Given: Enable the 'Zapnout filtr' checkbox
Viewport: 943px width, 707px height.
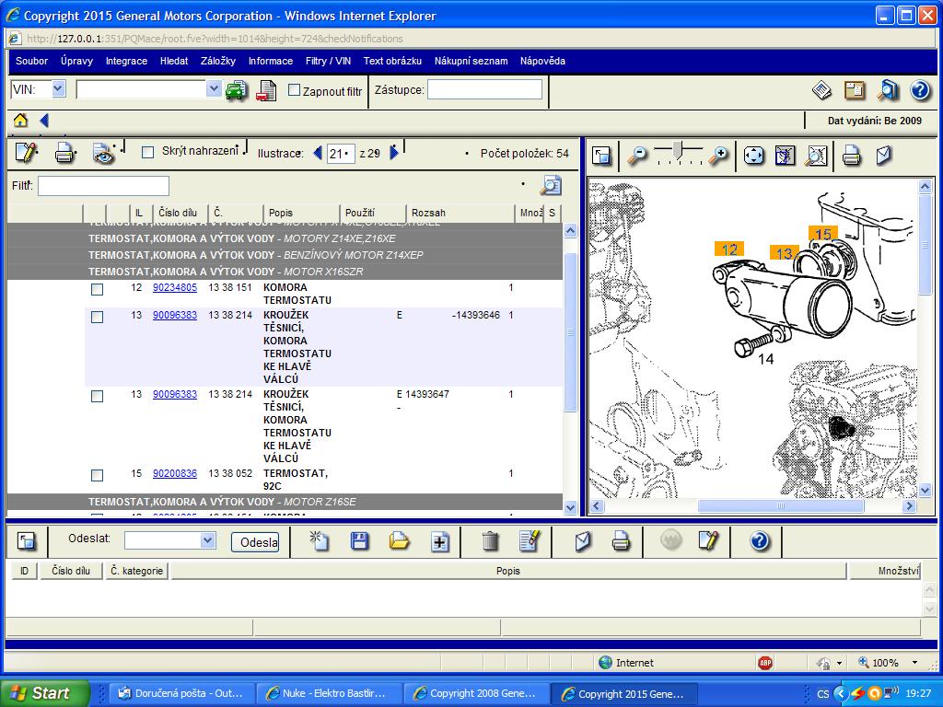Looking at the screenshot, I should pos(295,90).
